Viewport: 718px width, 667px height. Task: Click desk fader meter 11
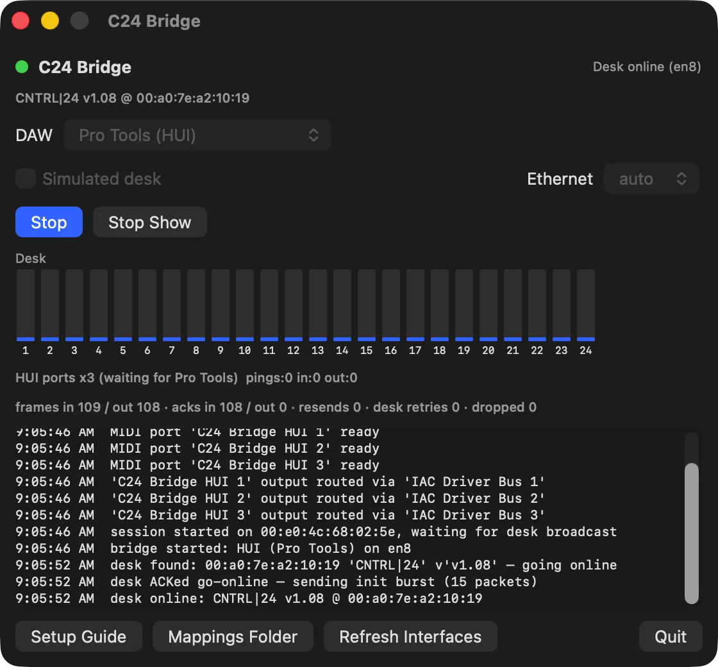click(269, 305)
